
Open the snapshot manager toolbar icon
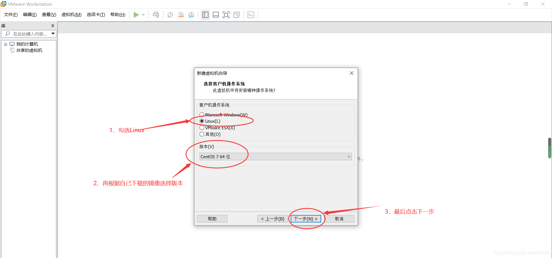(x=191, y=15)
